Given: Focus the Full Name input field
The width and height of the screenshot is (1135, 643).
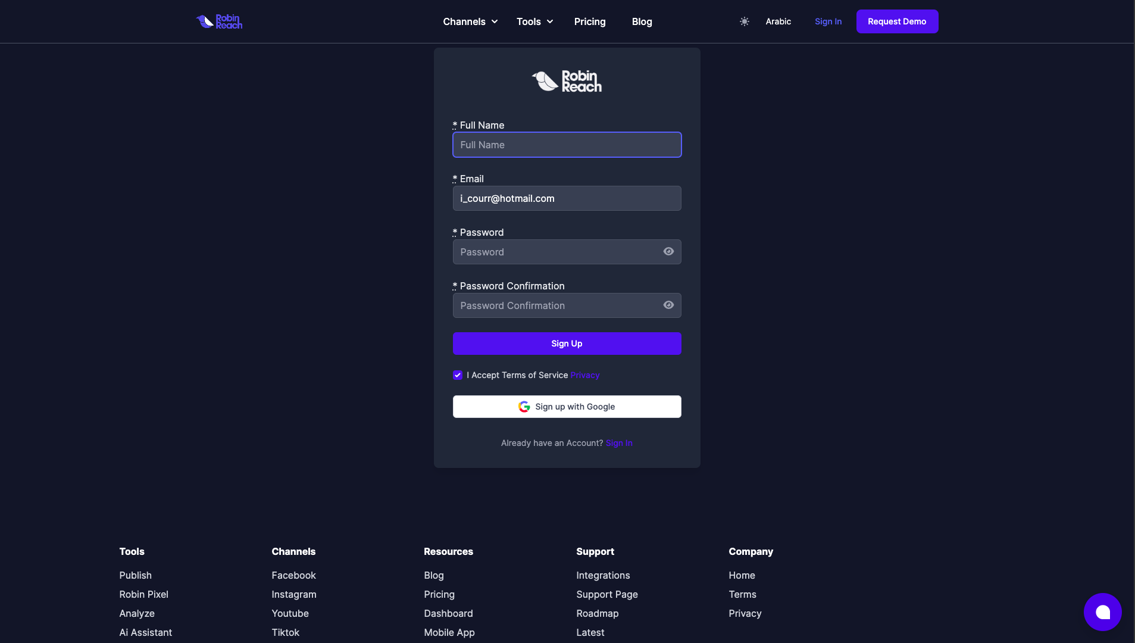Looking at the screenshot, I should pyautogui.click(x=567, y=145).
